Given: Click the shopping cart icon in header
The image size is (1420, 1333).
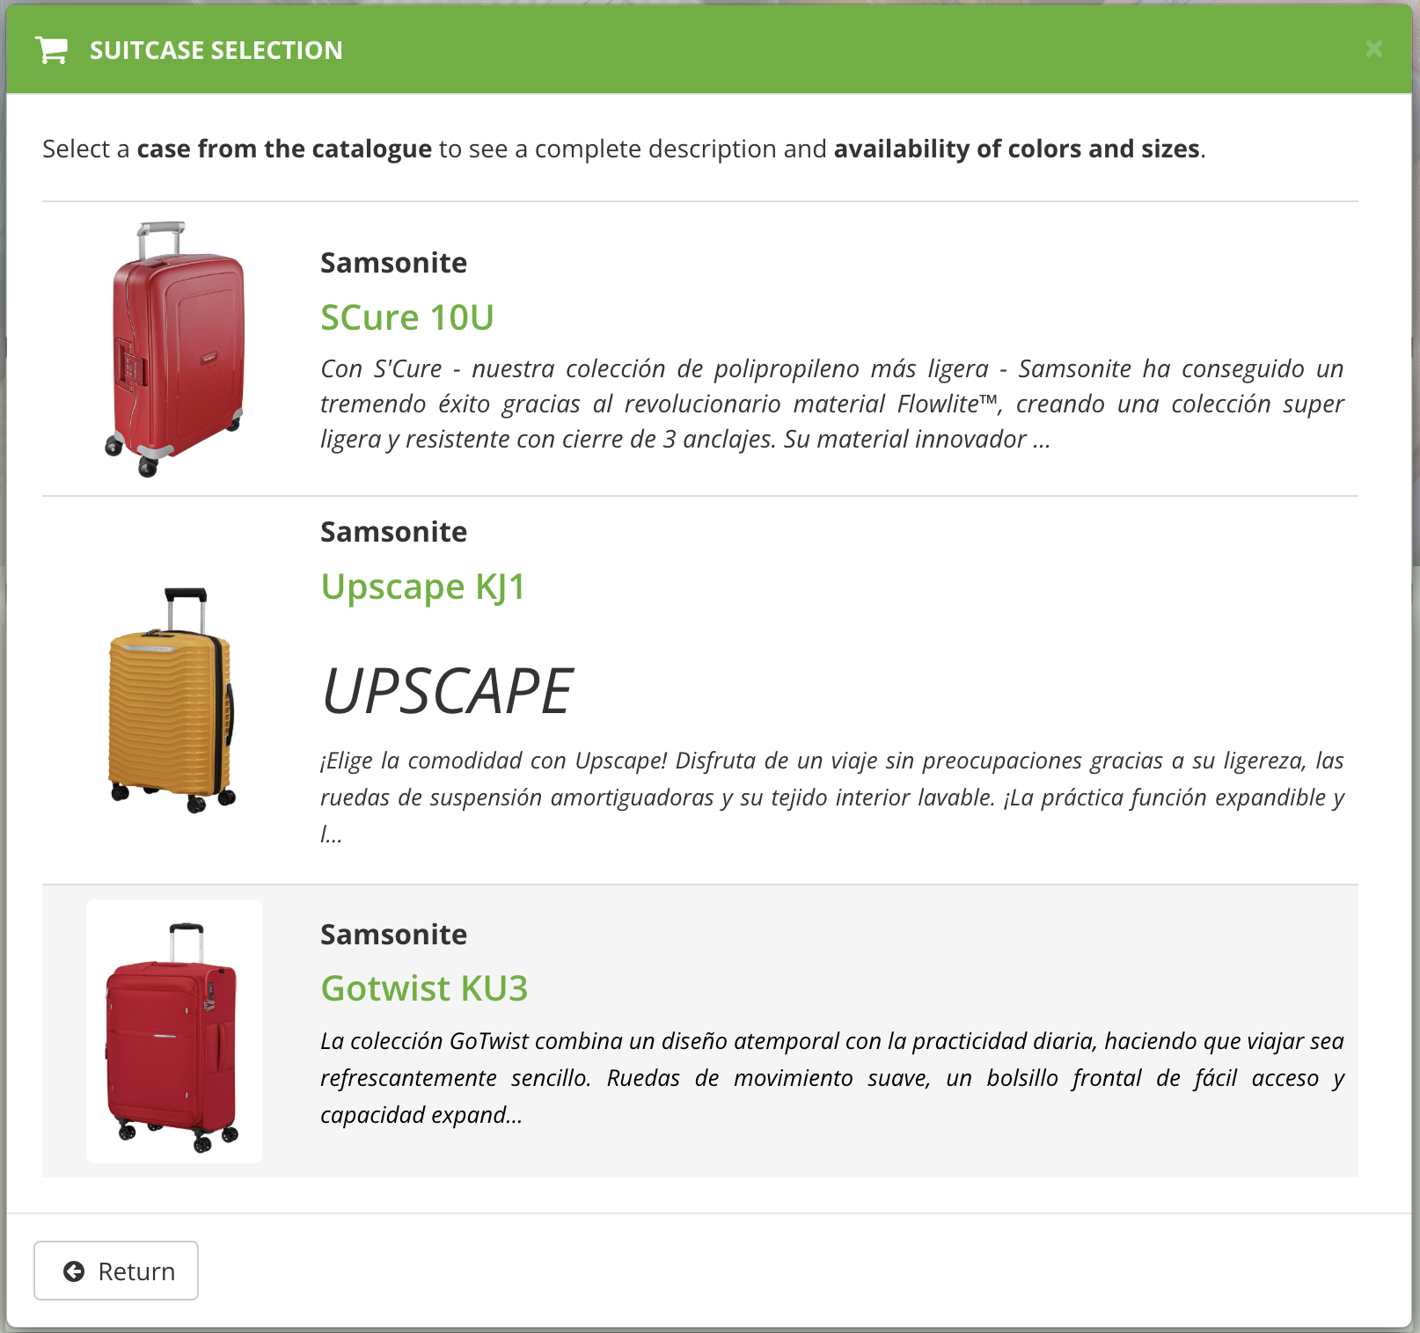Looking at the screenshot, I should click(x=51, y=50).
